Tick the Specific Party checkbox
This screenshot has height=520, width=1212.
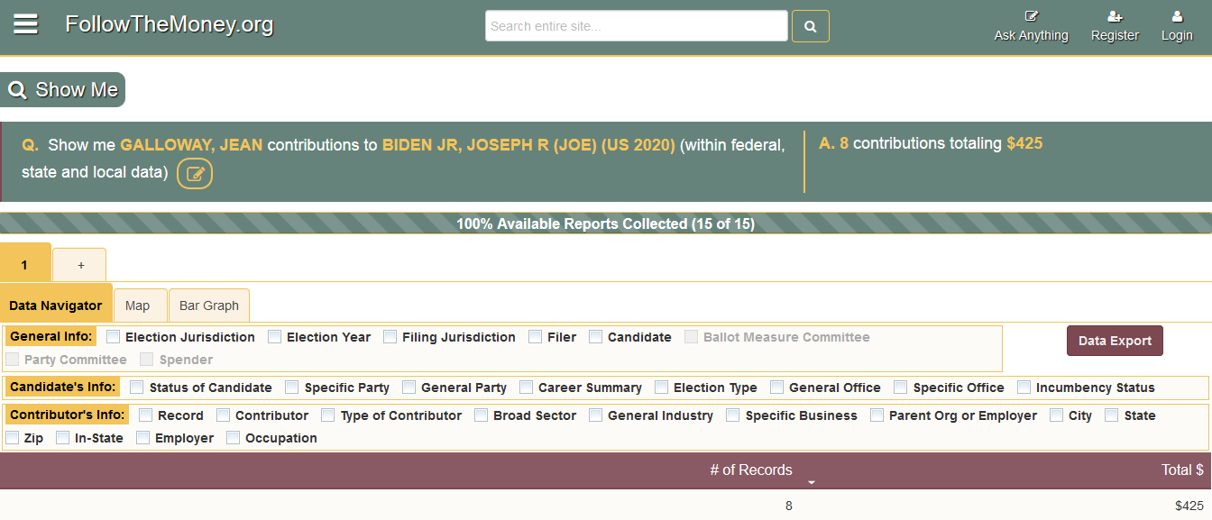click(x=292, y=387)
